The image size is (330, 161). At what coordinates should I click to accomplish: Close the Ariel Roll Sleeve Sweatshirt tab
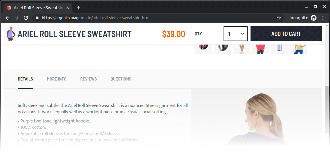coord(67,8)
